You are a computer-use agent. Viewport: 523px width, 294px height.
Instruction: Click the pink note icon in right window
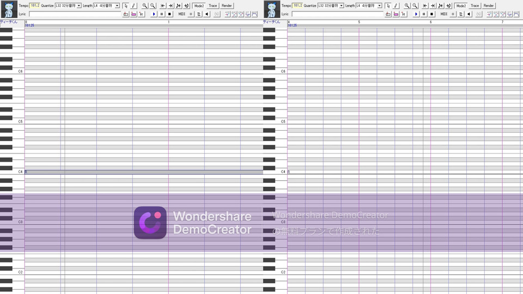396,14
